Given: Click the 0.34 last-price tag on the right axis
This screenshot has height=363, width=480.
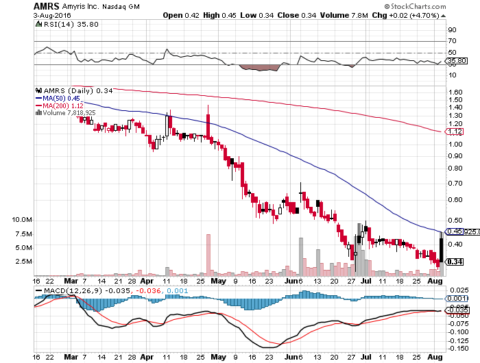Looking at the screenshot, I should (455, 262).
